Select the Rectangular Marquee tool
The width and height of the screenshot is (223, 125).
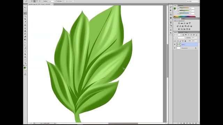(x=25, y=10)
